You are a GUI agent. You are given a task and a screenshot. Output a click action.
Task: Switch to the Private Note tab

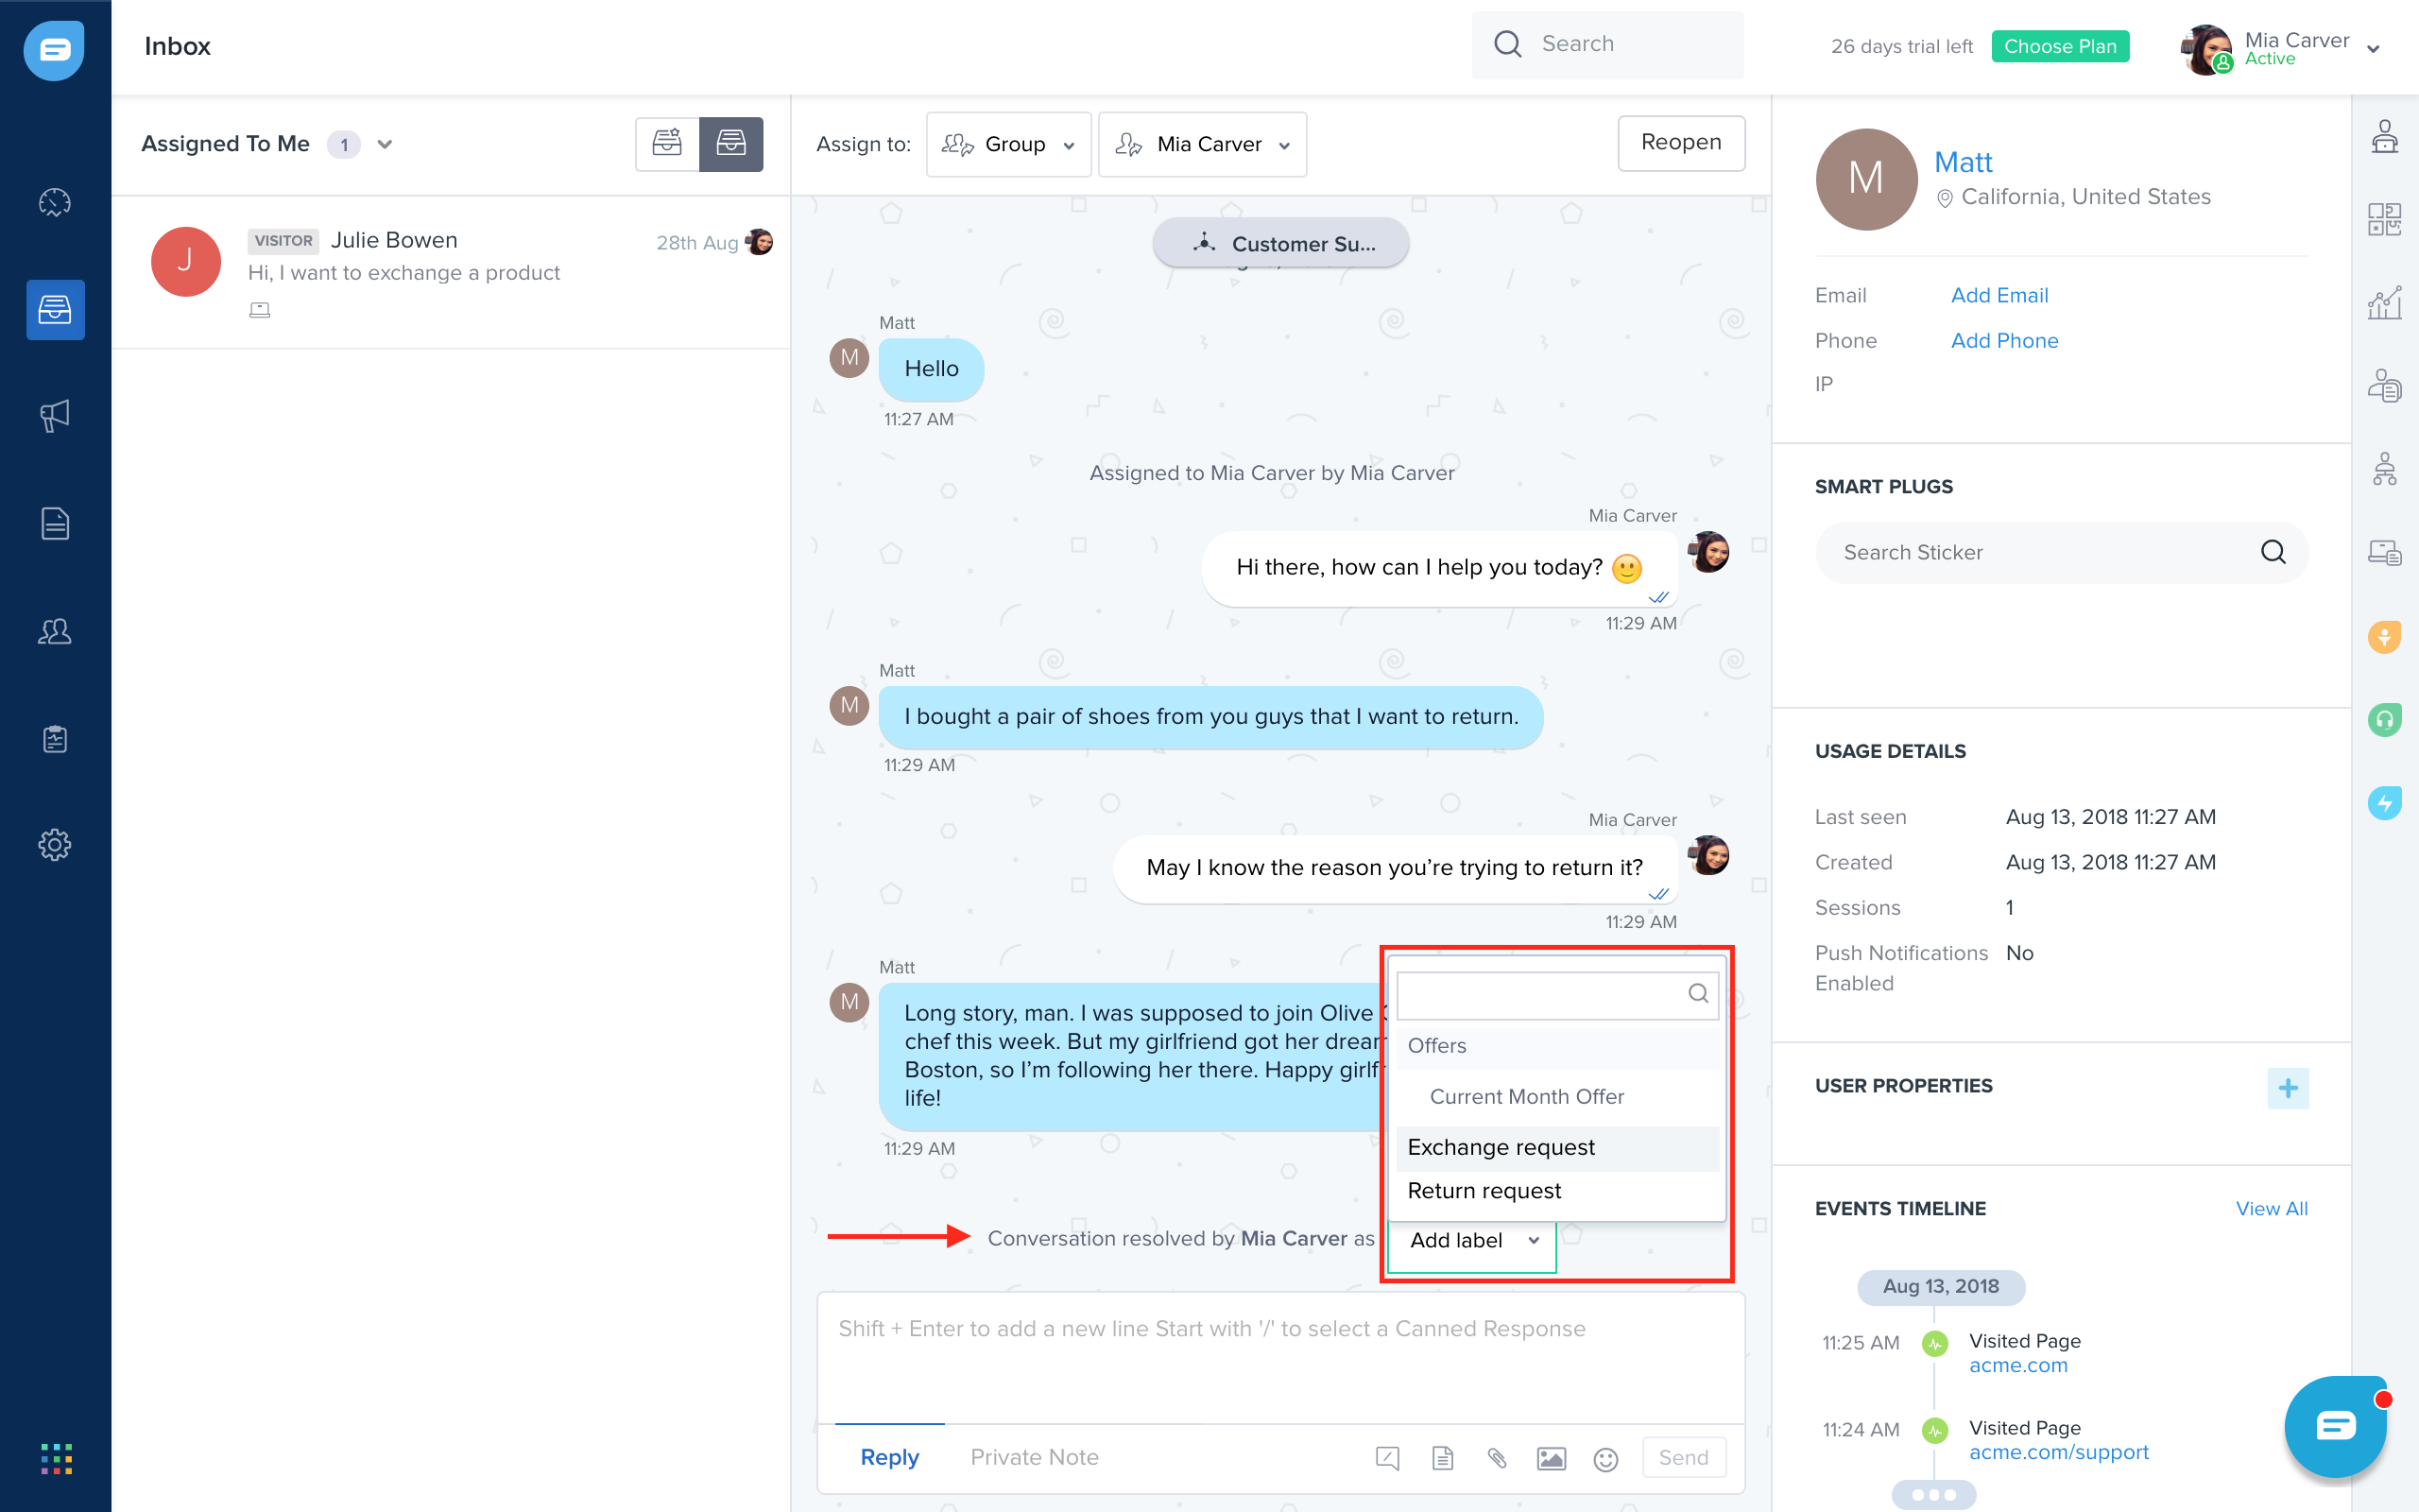pyautogui.click(x=1035, y=1457)
